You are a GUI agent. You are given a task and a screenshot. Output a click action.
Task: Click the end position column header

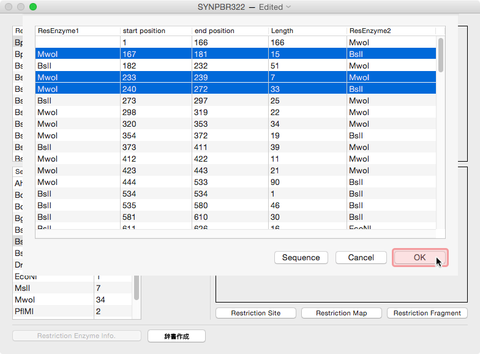click(x=230, y=31)
